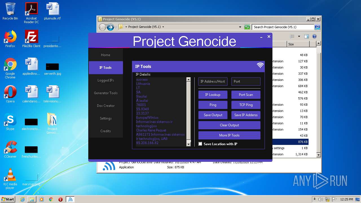Focus the IP Address/Host field
Image resolution: width=361 pixels, height=203 pixels.
tap(213, 81)
